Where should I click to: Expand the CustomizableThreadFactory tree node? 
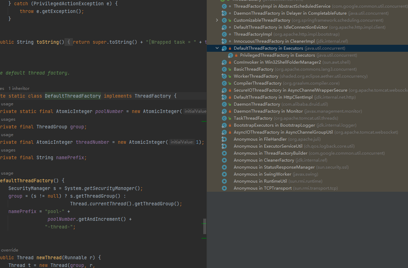click(x=217, y=20)
